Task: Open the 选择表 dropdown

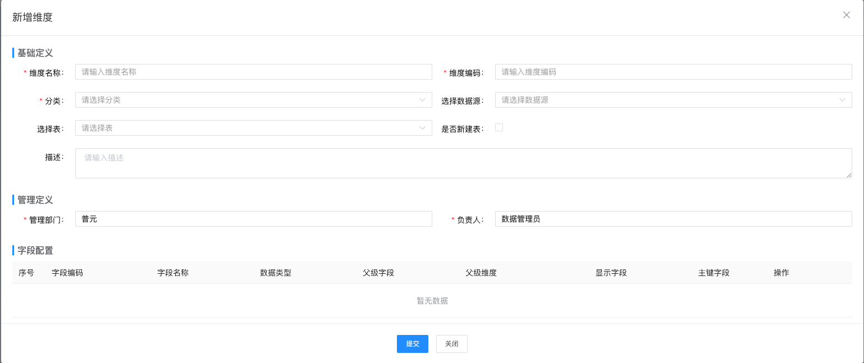Action: (x=254, y=128)
